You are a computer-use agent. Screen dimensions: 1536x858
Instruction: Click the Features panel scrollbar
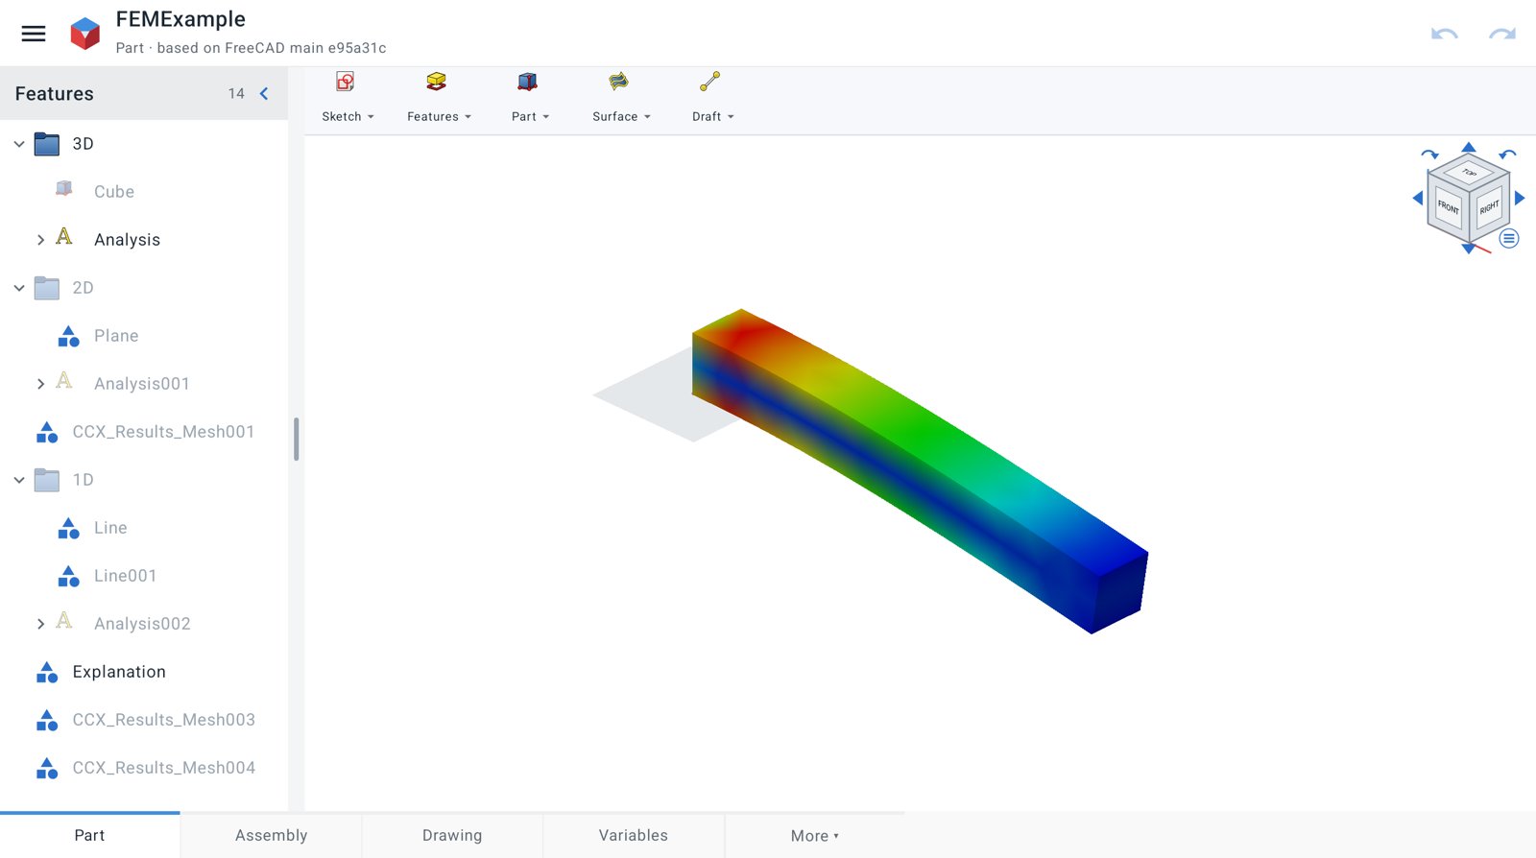pyautogui.click(x=296, y=439)
